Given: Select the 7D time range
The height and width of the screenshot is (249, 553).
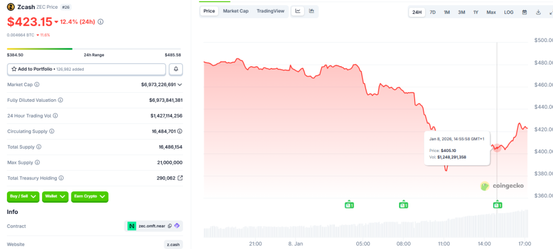Looking at the screenshot, I should (433, 12).
